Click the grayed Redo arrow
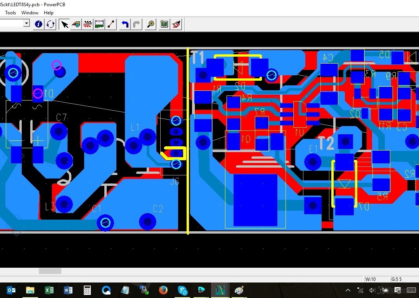Image resolution: width=419 pixels, height=298 pixels. (x=137, y=24)
